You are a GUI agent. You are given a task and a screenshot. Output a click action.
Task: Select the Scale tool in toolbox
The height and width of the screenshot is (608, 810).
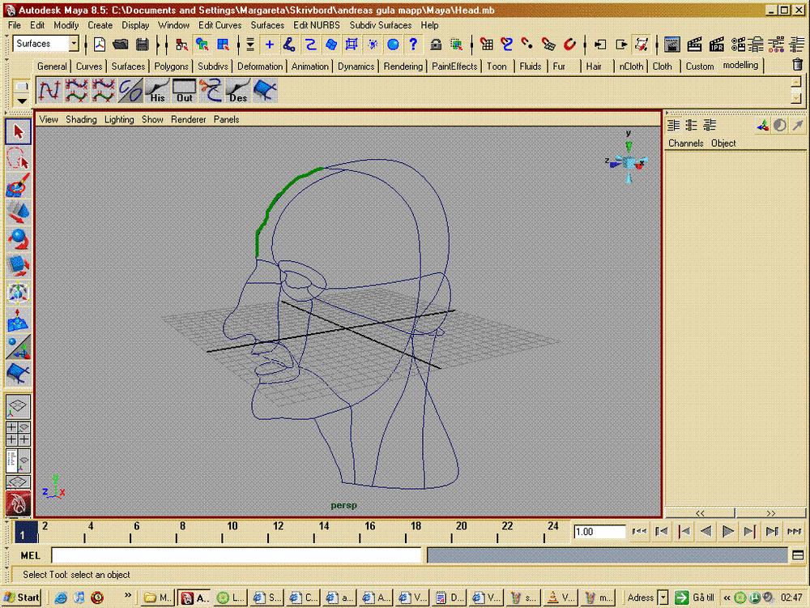pos(18,266)
